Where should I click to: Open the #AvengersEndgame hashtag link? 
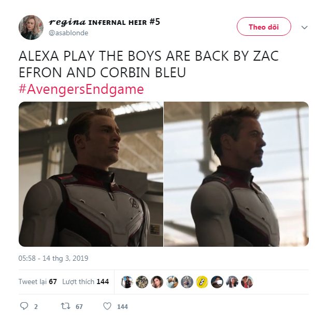pos(81,89)
